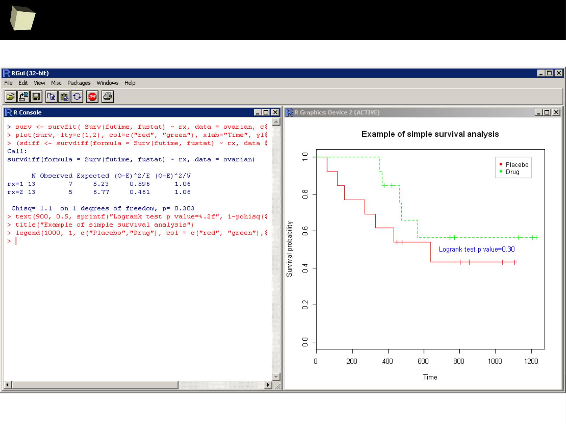Click the R Graphics Device 2 title bar
566x424 pixels.
click(x=423, y=112)
